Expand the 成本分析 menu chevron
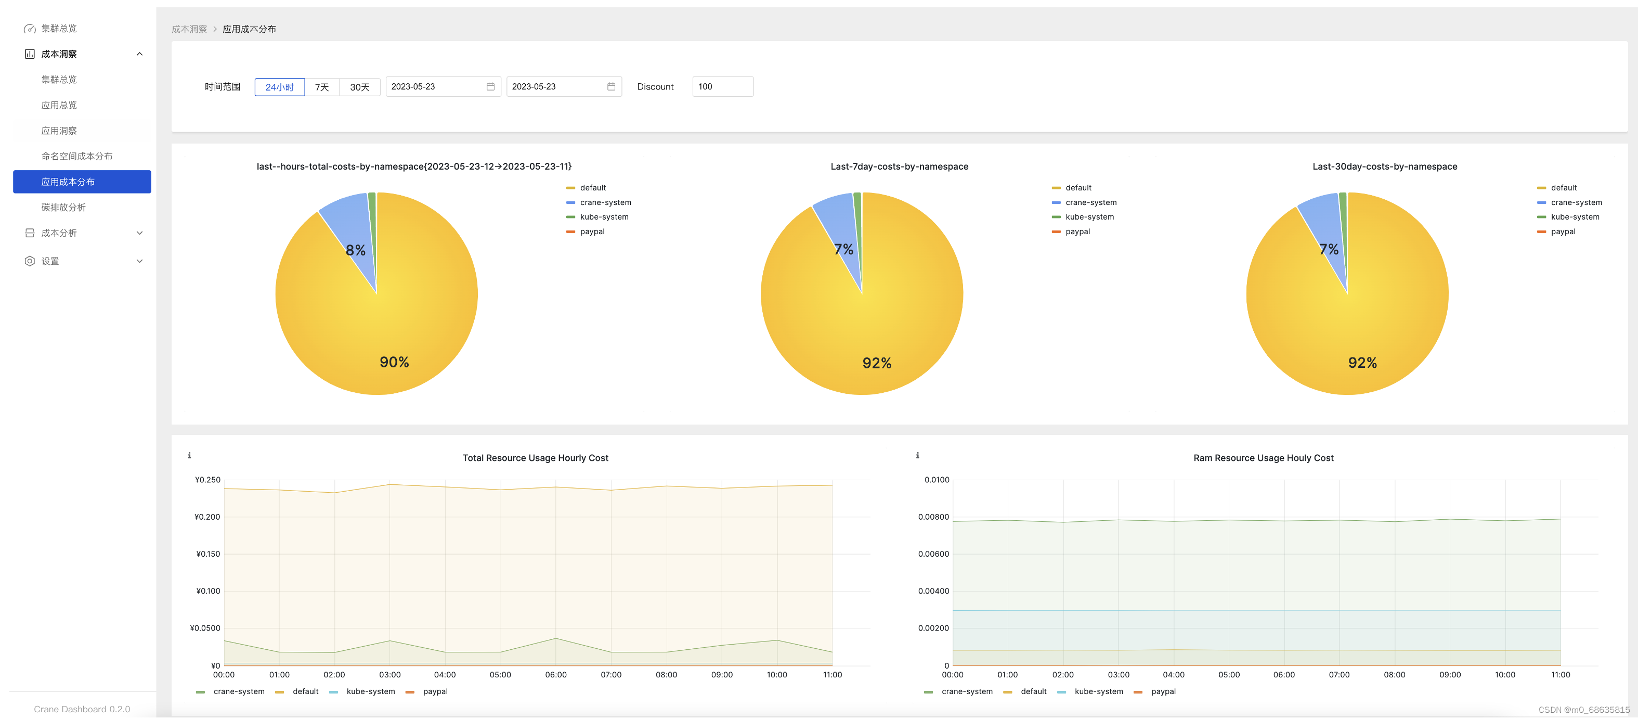The image size is (1638, 719). tap(139, 233)
